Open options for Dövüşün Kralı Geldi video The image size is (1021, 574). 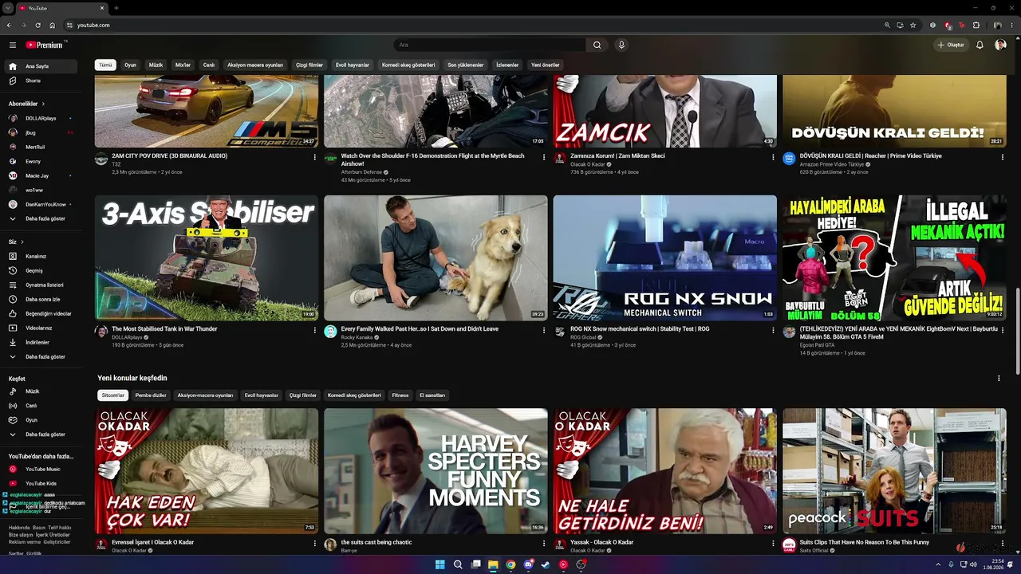point(1003,157)
